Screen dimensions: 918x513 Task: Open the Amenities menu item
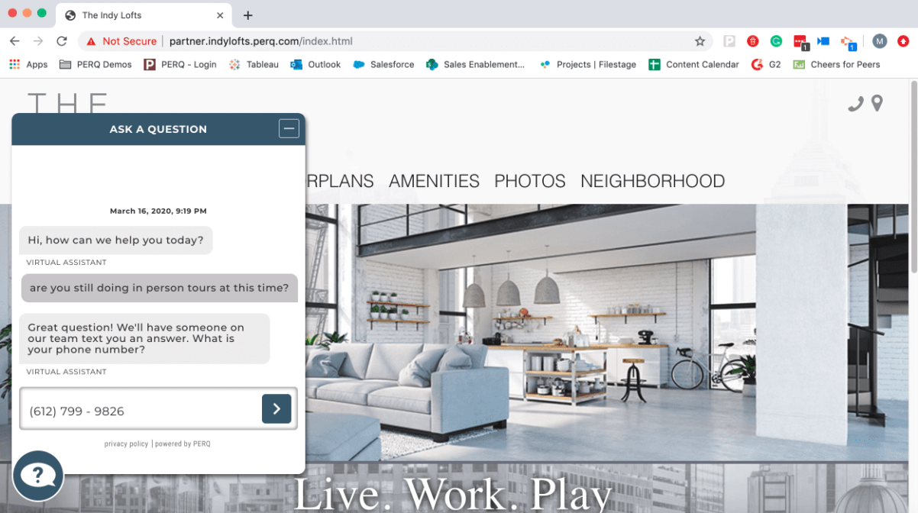point(434,181)
